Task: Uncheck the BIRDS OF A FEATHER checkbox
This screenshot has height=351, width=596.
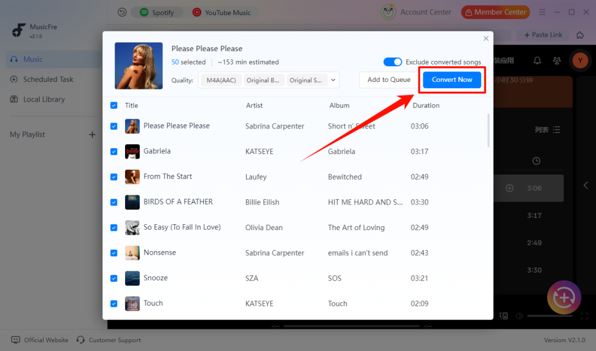Action: 113,202
